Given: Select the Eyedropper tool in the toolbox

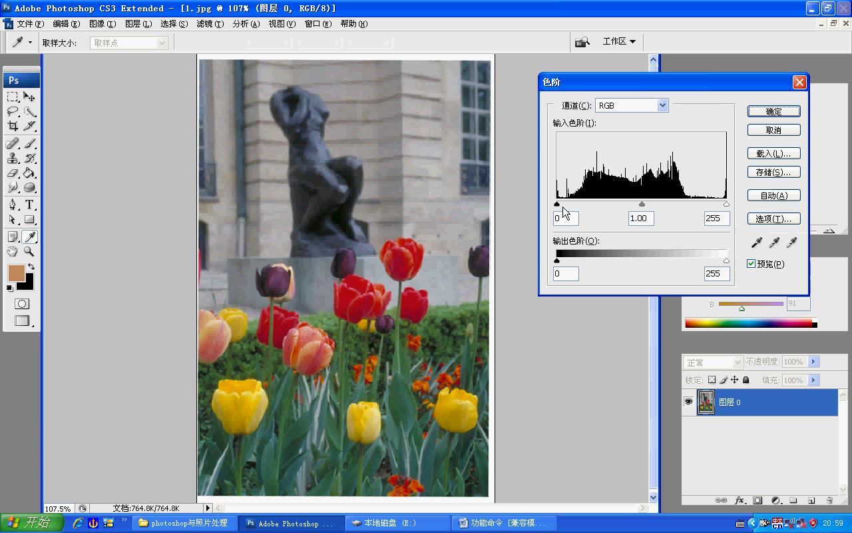Looking at the screenshot, I should 29,237.
